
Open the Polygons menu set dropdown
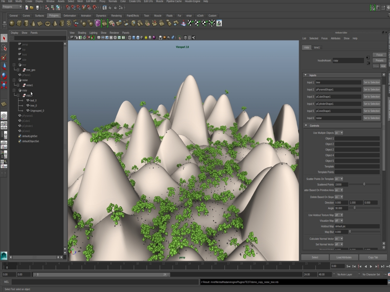[12, 7]
